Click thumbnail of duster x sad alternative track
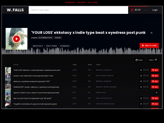 [8, 76]
